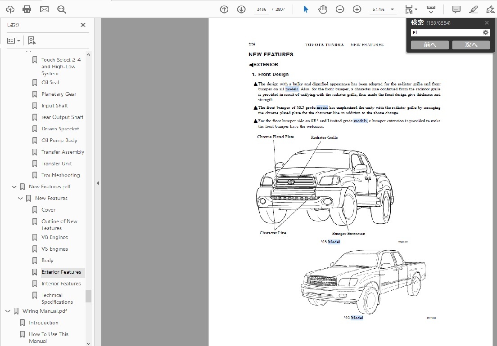Go to the V6 Engines bookmark
The image size is (497, 346).
click(x=54, y=249)
